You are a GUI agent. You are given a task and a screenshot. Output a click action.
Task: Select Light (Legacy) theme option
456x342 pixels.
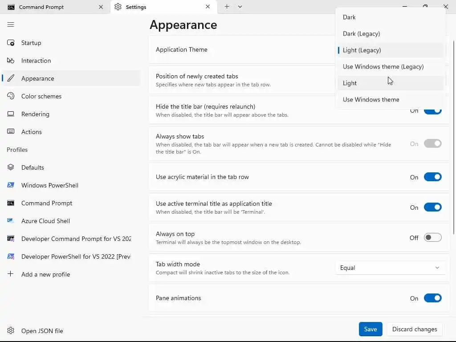pyautogui.click(x=390, y=50)
